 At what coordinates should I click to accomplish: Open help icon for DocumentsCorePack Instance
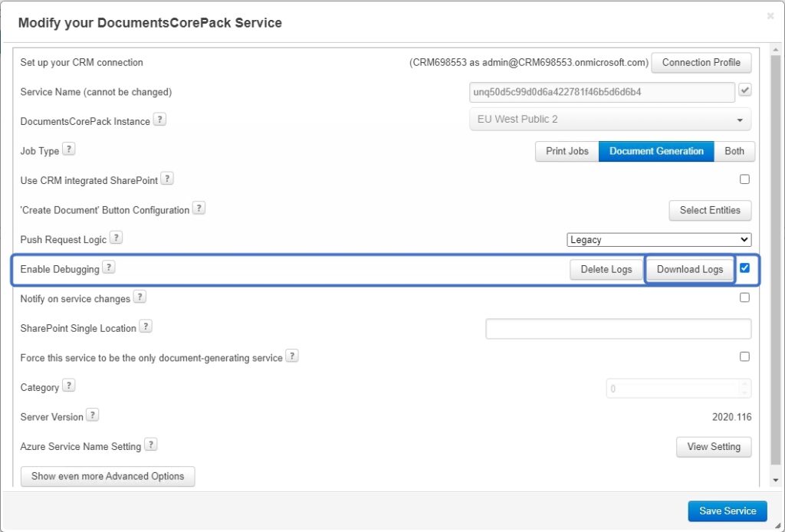[159, 120]
